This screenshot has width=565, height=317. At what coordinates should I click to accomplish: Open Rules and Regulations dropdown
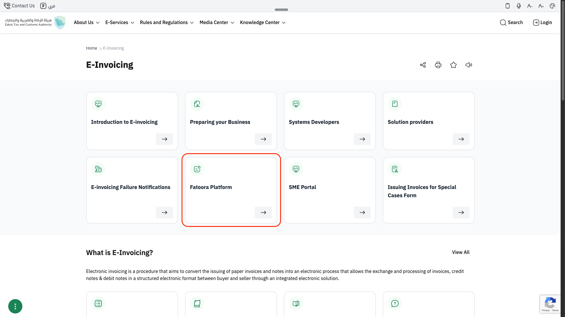click(x=167, y=23)
